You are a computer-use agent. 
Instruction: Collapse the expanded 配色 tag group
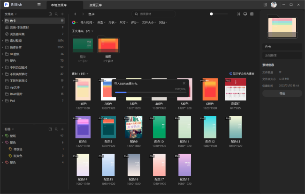2,142
